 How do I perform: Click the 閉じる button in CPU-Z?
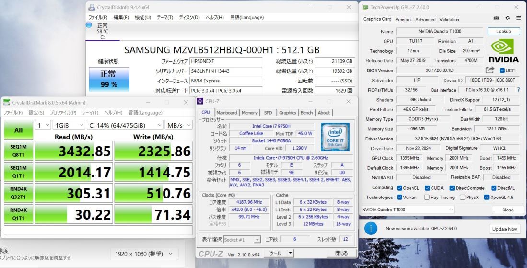(341, 253)
